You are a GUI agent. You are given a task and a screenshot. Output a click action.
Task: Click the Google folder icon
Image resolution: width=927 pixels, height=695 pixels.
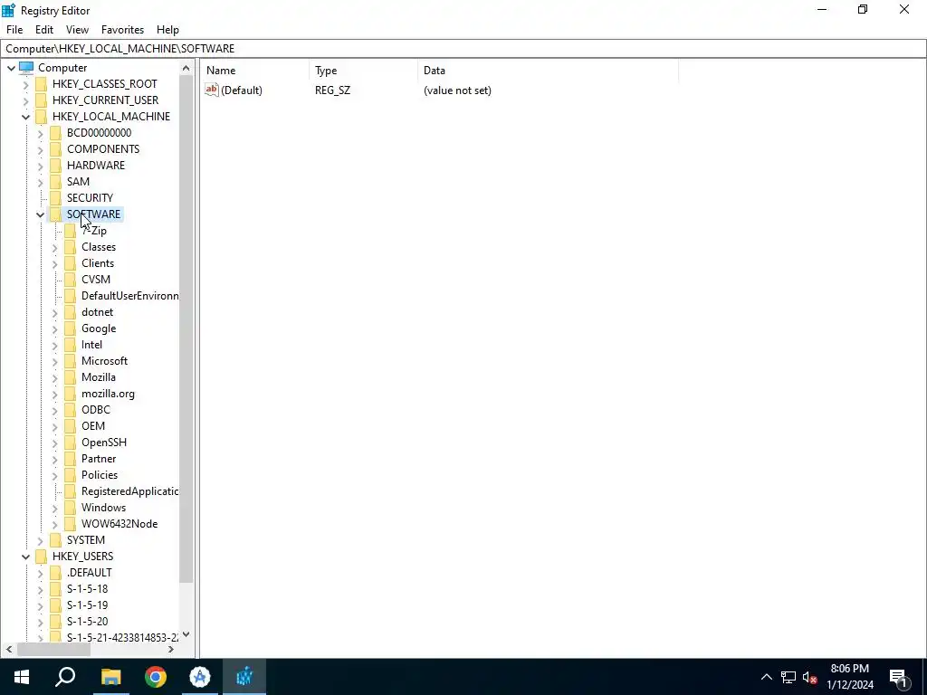click(71, 328)
